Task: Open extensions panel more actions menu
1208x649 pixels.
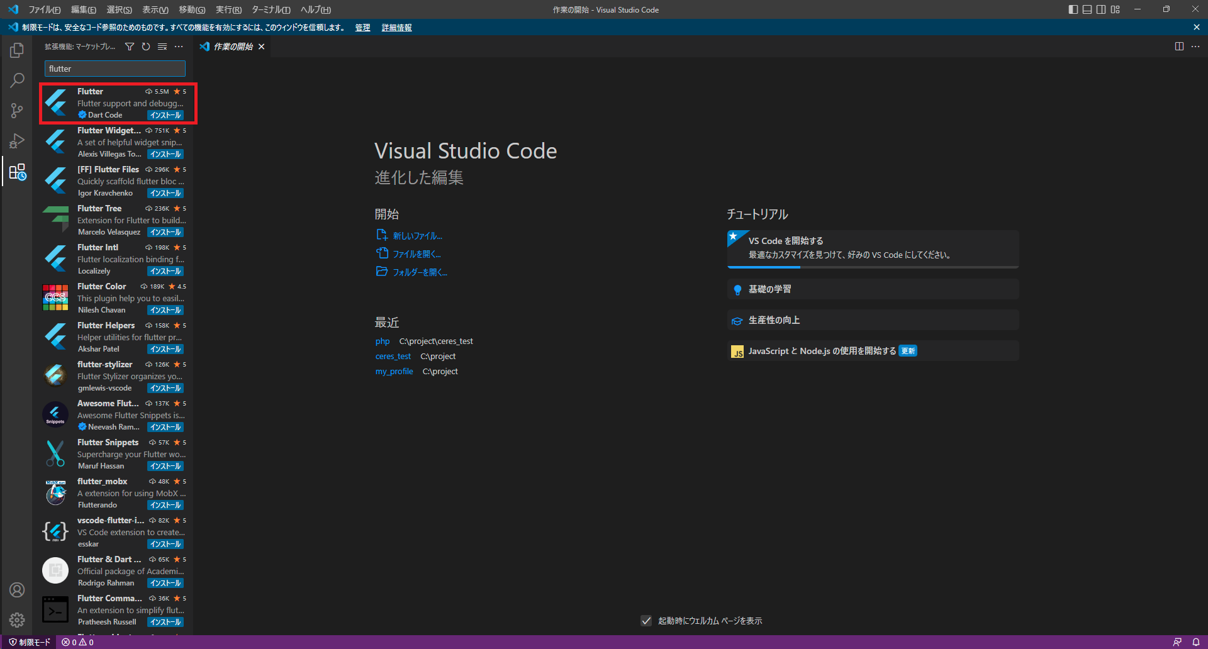Action: [x=179, y=47]
